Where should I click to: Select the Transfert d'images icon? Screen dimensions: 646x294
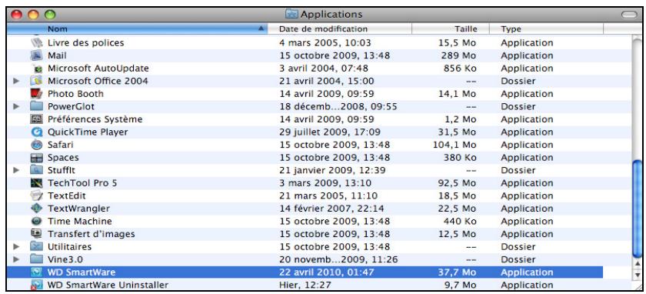(x=37, y=234)
